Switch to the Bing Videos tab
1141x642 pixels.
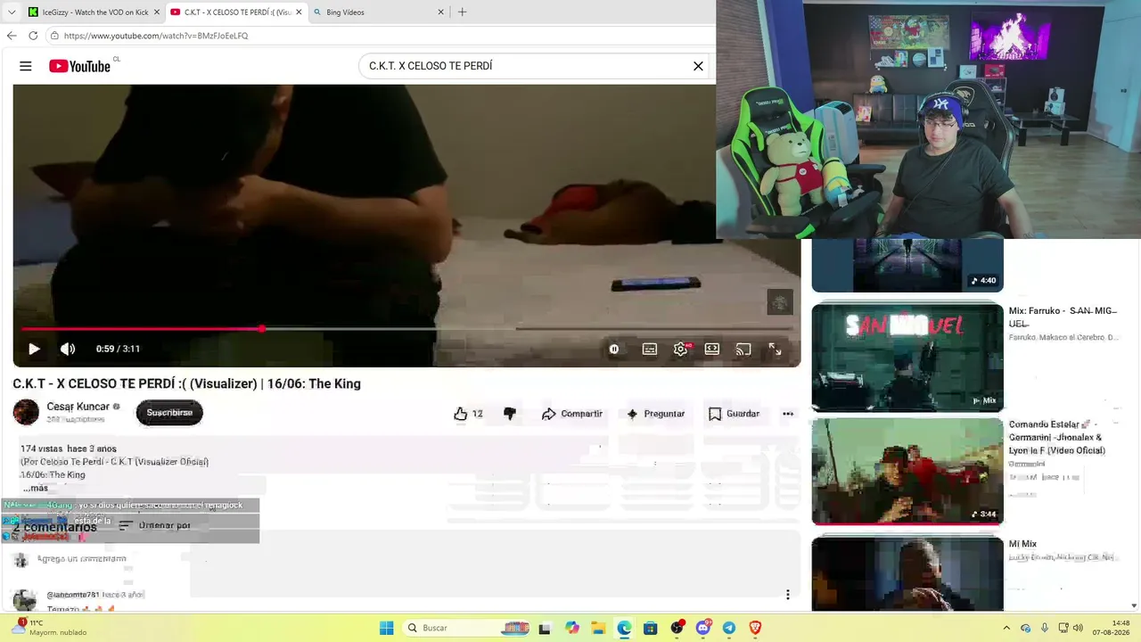(379, 12)
